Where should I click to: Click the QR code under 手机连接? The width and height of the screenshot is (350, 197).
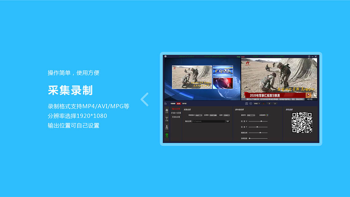(x=302, y=122)
